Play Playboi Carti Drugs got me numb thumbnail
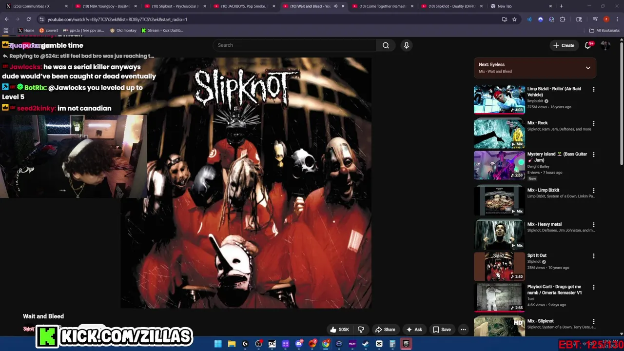 [499, 297]
